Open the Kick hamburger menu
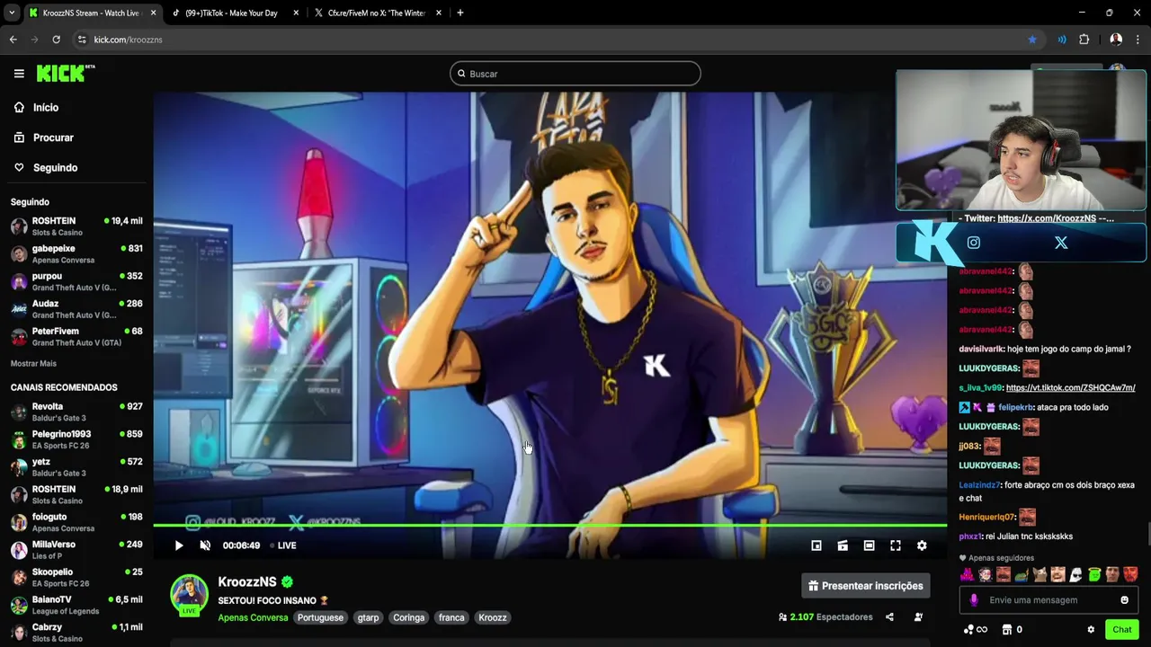This screenshot has width=1151, height=647. click(x=19, y=74)
